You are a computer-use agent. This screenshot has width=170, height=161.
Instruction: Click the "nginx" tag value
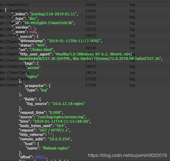[x=32, y=77]
